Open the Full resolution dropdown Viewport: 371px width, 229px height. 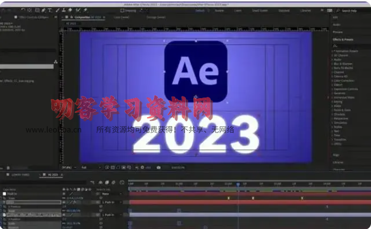point(91,168)
